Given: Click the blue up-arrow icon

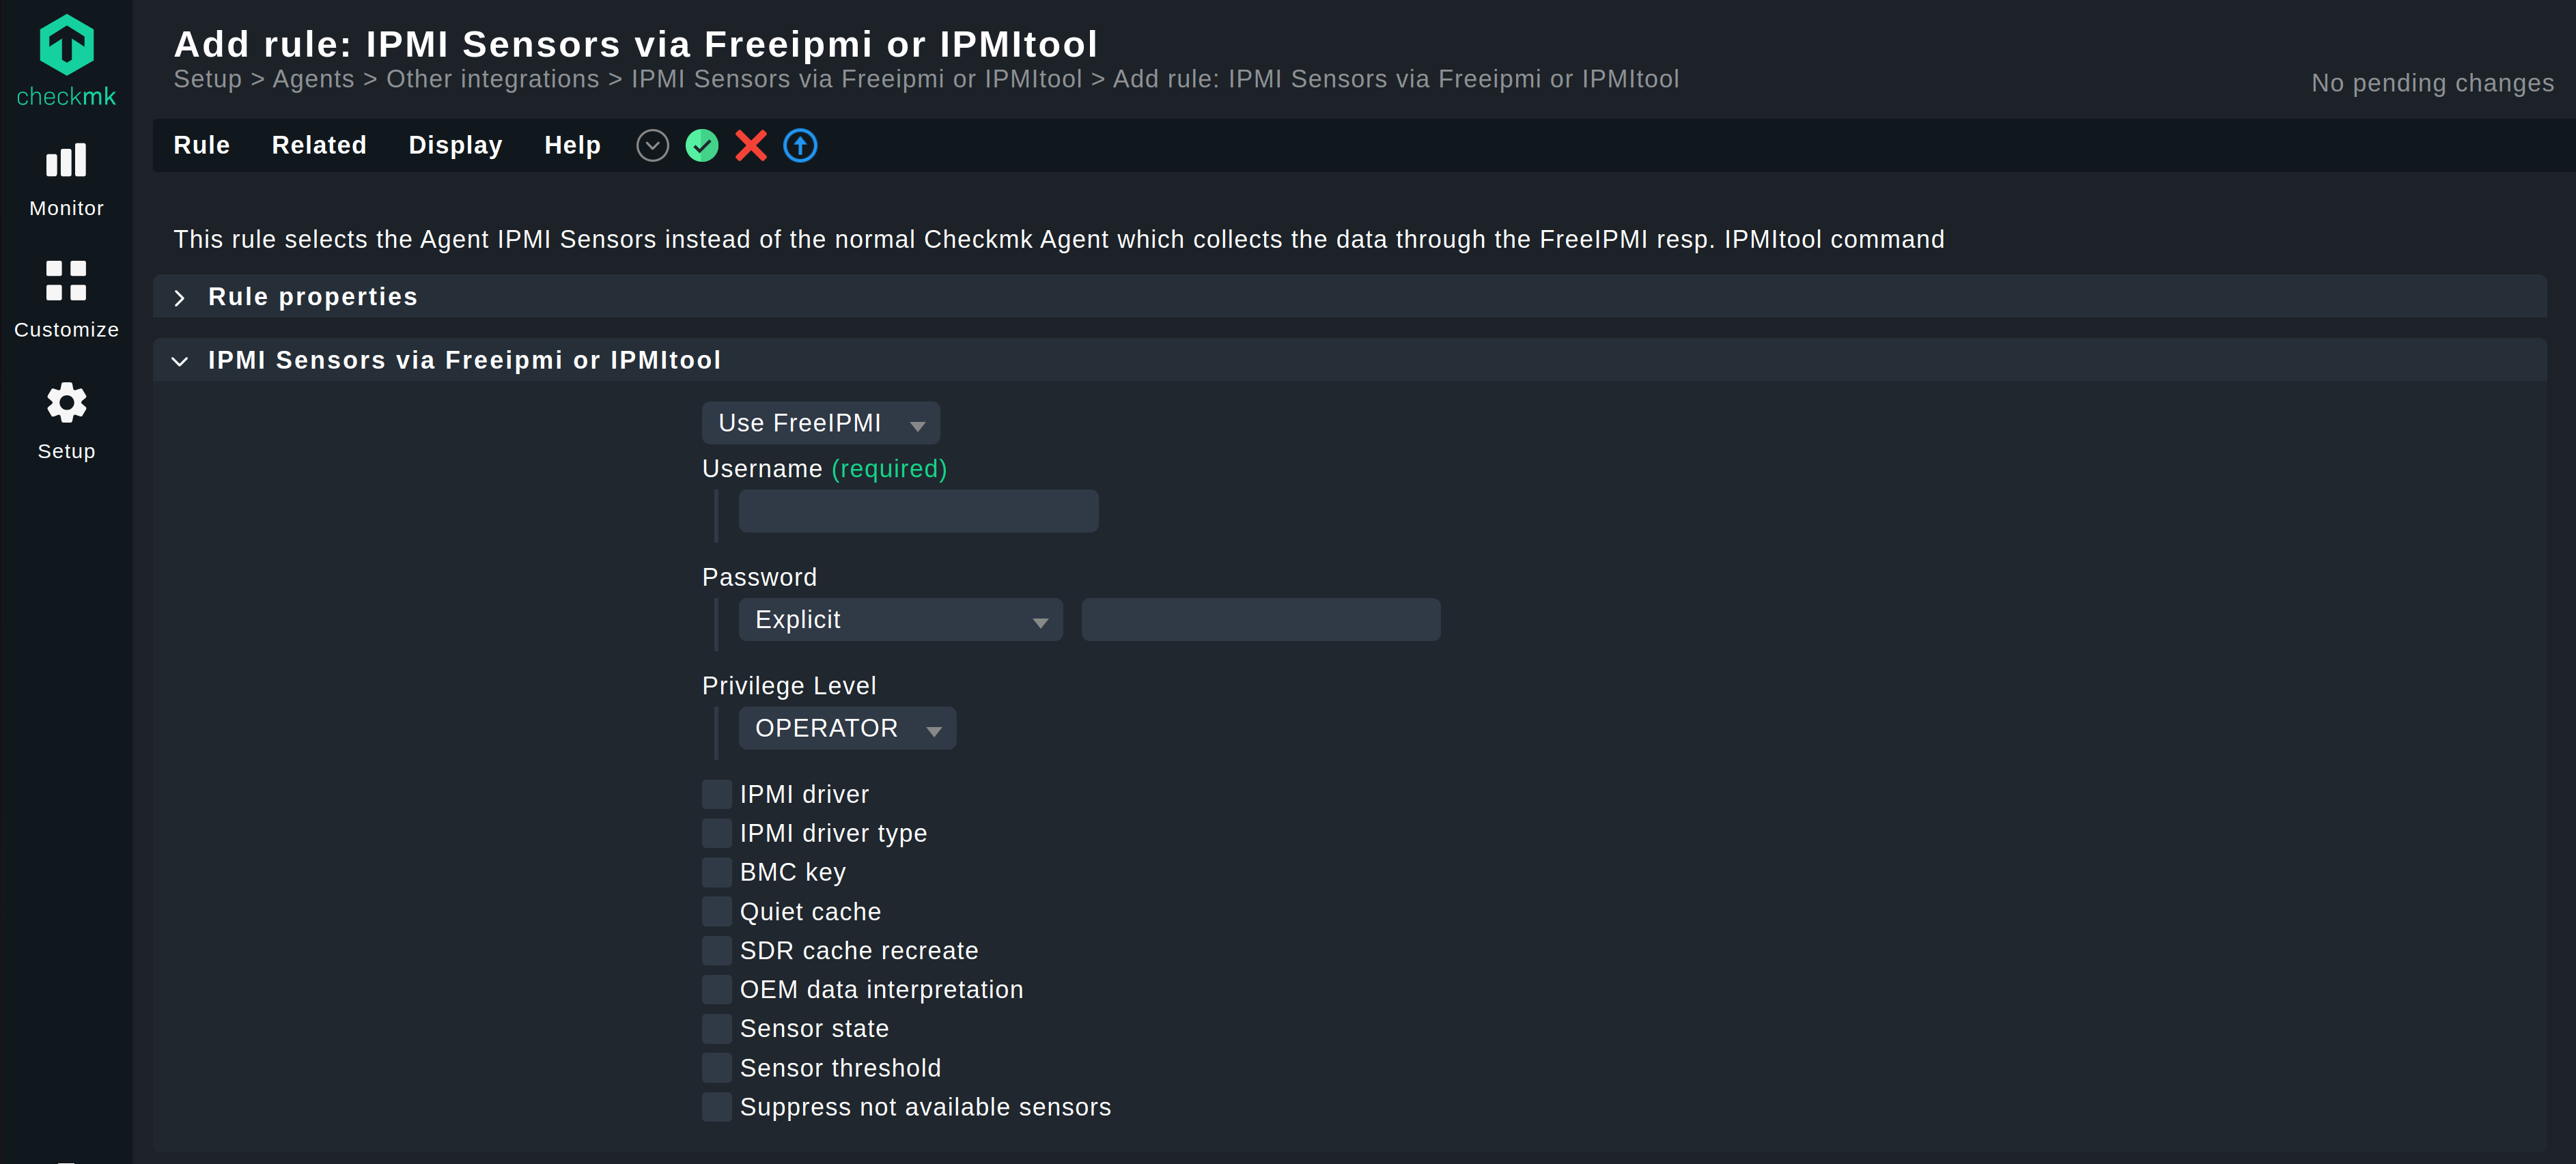Looking at the screenshot, I should 800,146.
